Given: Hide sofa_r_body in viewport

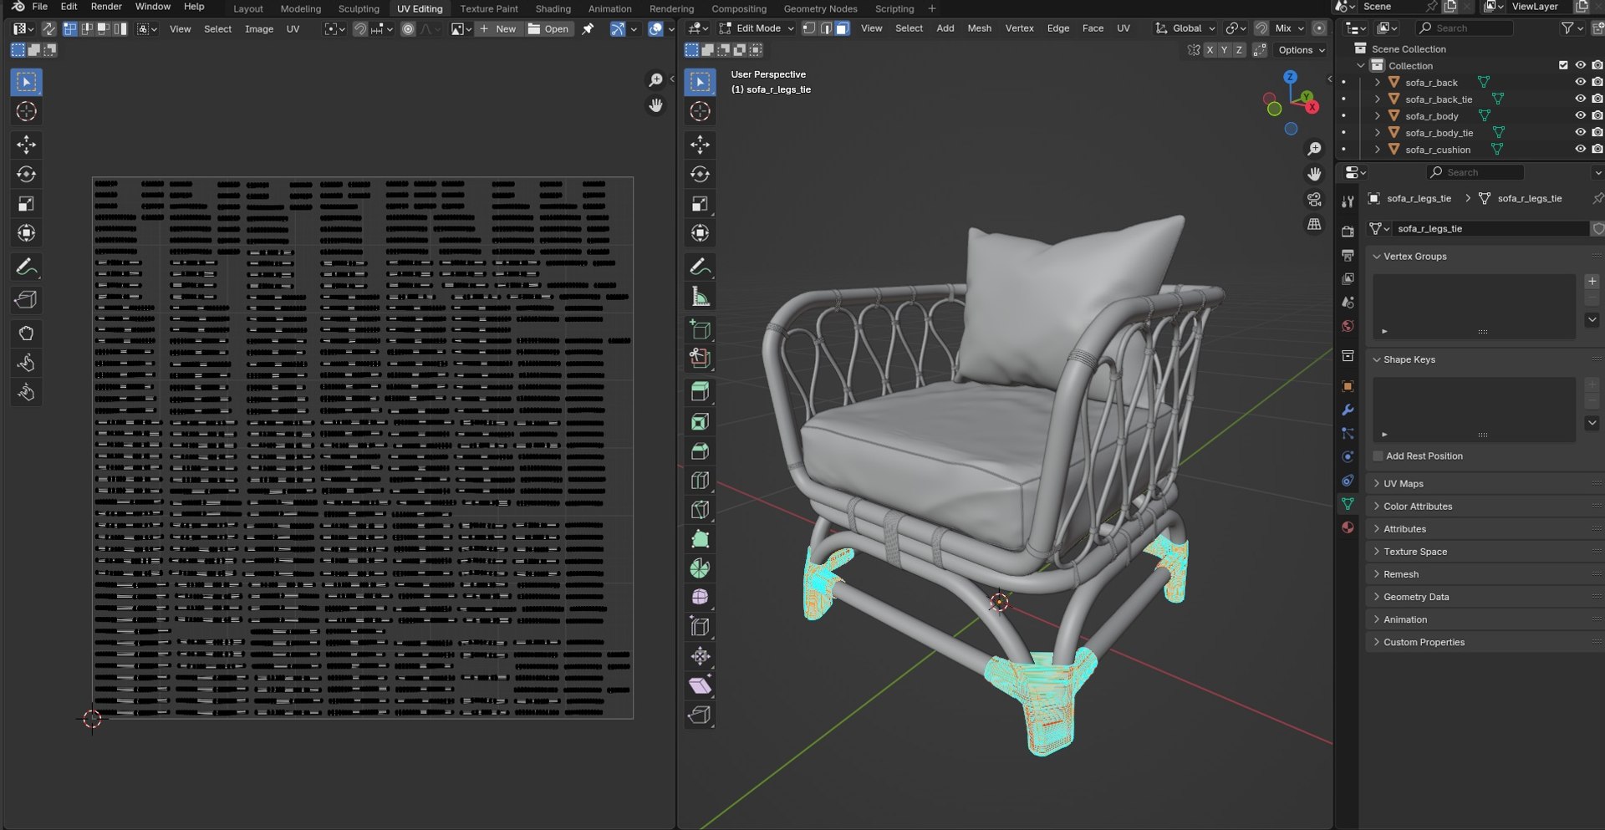Looking at the screenshot, I should pos(1580,115).
